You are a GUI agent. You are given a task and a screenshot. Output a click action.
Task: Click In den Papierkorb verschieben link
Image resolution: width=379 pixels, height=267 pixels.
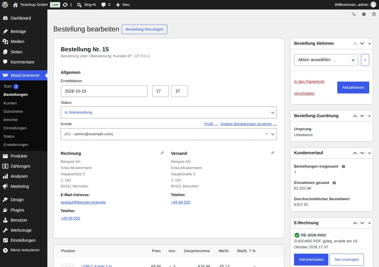[x=309, y=87]
